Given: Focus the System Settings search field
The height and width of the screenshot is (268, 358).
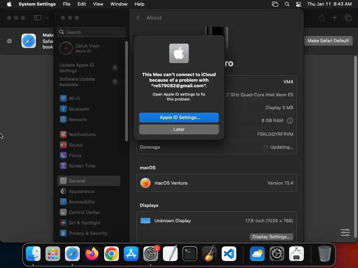Looking at the screenshot, I should click(91, 32).
